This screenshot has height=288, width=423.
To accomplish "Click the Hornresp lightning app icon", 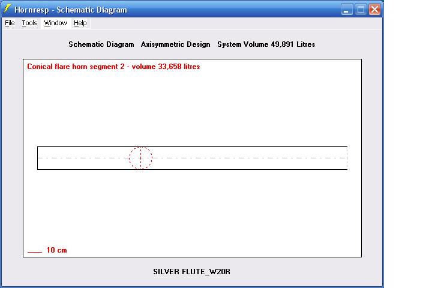I will point(7,9).
